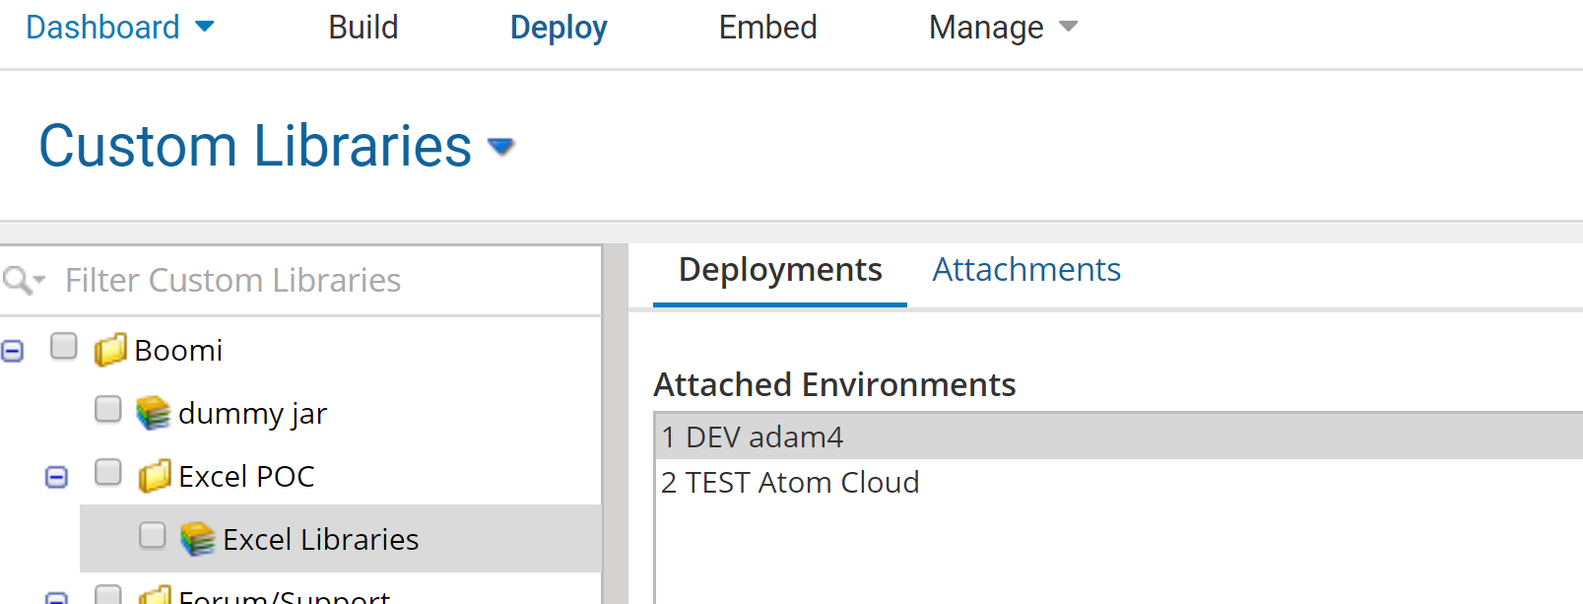Click the Excel POC folder icon
The image size is (1583, 604).
[x=155, y=476]
